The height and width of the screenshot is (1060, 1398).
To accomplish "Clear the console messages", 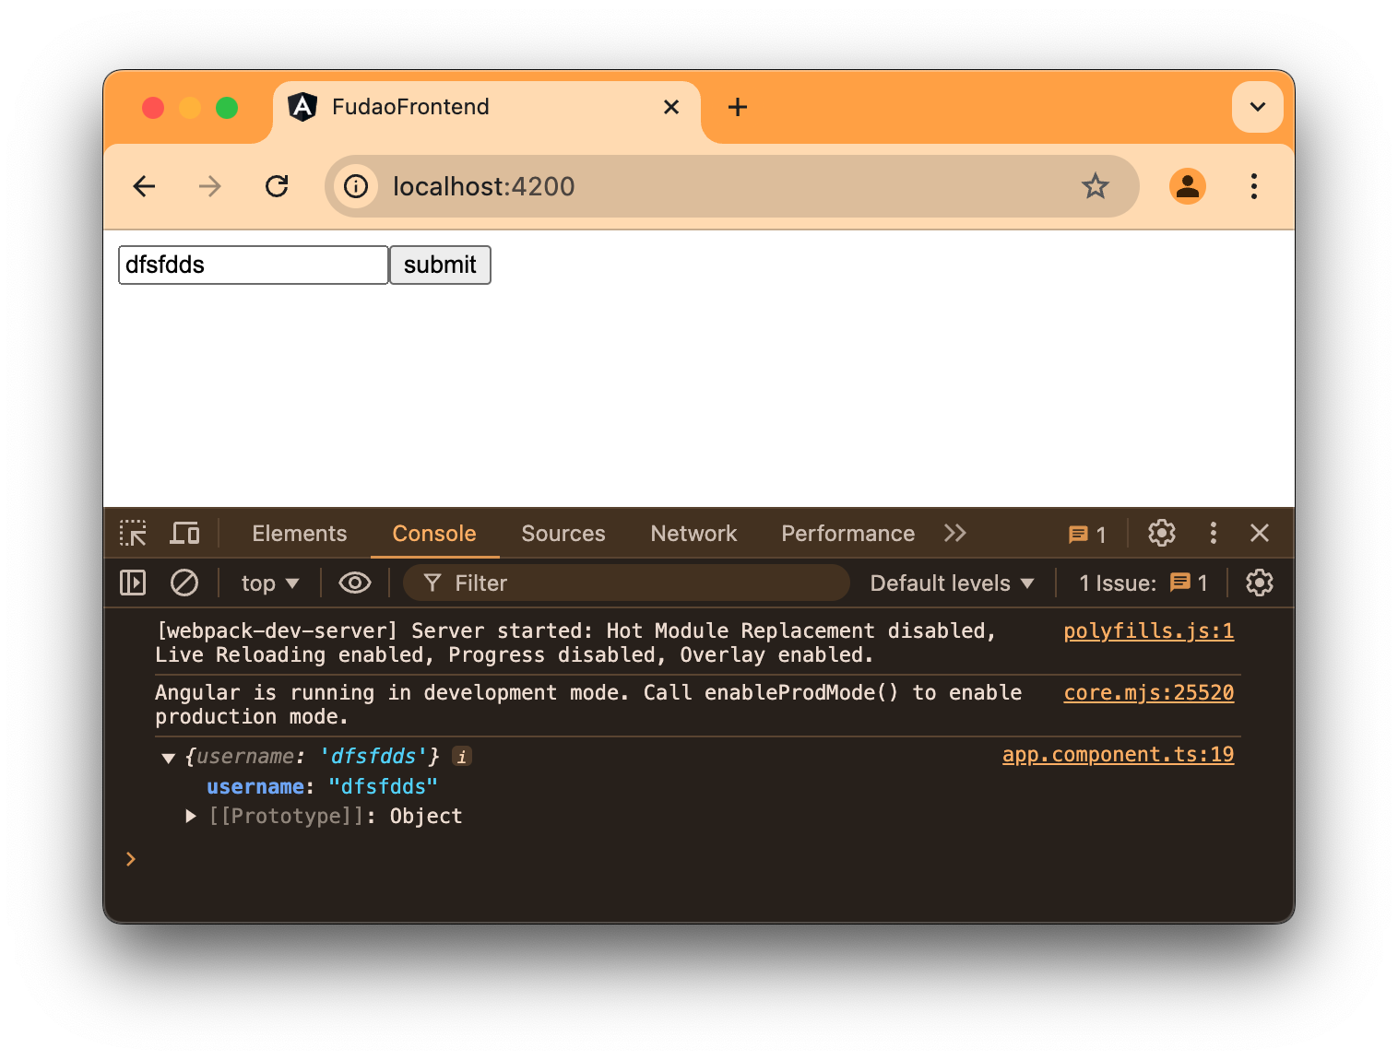I will [x=184, y=583].
